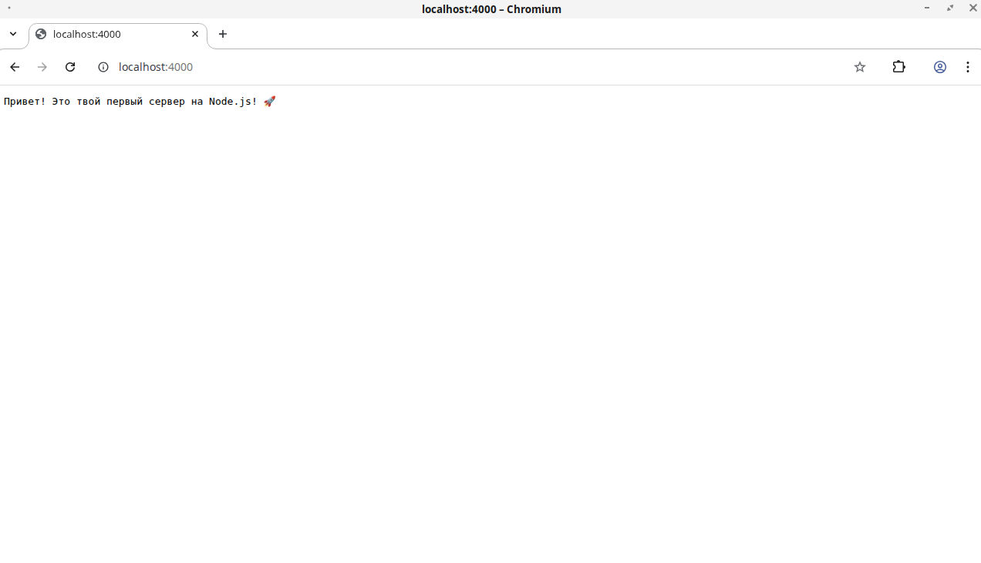Image resolution: width=981 pixels, height=563 pixels.
Task: Minimize the Chromium window
Action: pos(927,8)
